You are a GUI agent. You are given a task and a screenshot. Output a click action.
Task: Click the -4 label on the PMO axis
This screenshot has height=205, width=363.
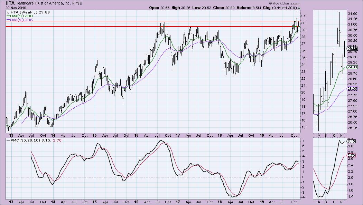coord(302,197)
